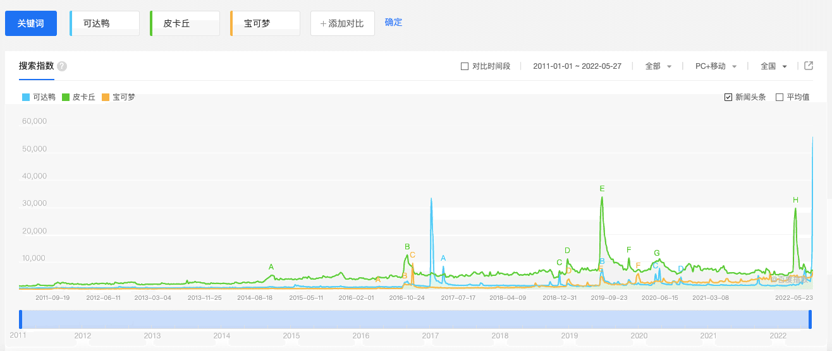Click the 2019-09-23 x-axis date label
The height and width of the screenshot is (351, 832).
point(609,297)
